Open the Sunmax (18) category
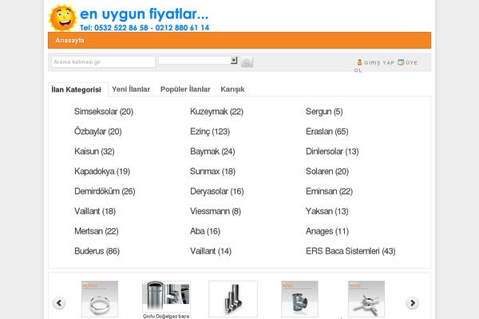Screen dimensions: 479x319 point(212,171)
